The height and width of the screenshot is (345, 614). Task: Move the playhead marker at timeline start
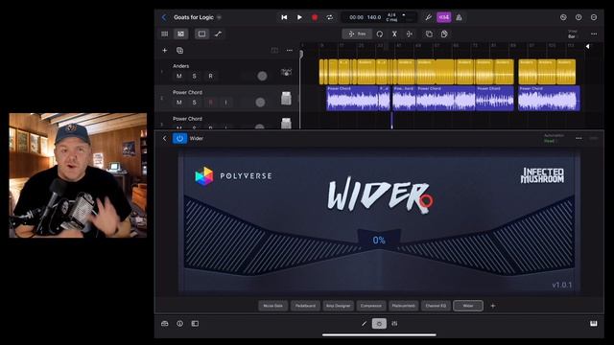[301, 54]
